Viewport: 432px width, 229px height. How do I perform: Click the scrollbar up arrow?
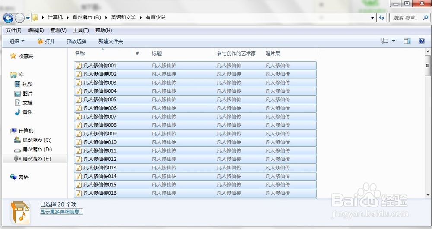click(428, 51)
